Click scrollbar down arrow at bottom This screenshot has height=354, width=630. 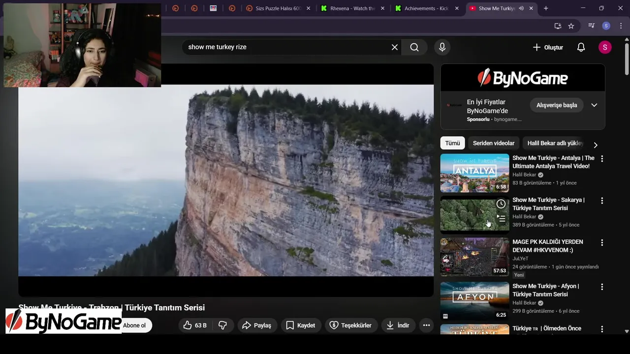coord(627,331)
